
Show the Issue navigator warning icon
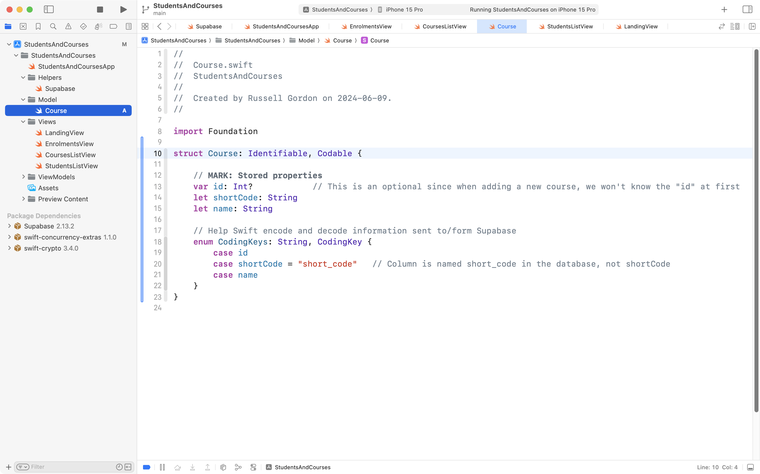(x=68, y=26)
